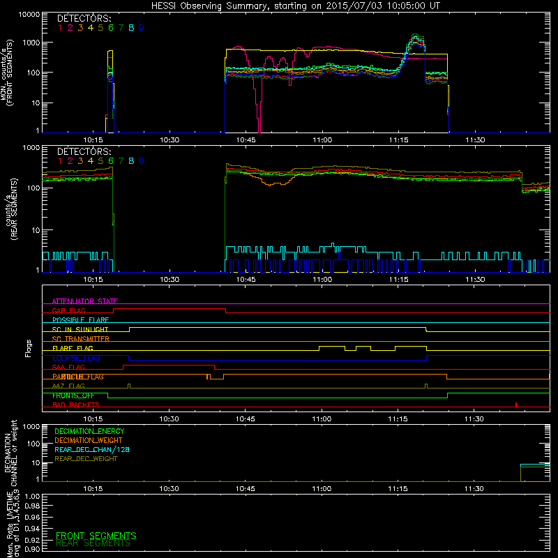558x558 pixels.
Task: Click the Flags y-axis title
Action: click(x=29, y=348)
